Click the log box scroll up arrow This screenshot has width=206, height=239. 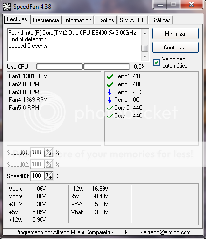pyautogui.click(x=145, y=33)
